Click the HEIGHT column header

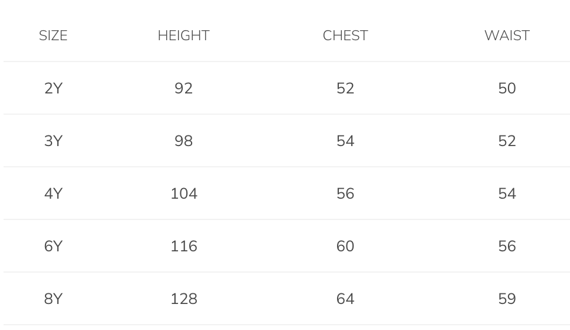click(183, 35)
